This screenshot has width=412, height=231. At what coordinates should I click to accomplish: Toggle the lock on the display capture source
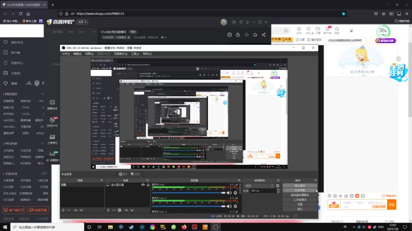(148, 185)
